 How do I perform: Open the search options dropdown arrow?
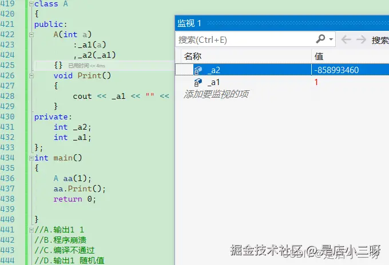click(331, 39)
